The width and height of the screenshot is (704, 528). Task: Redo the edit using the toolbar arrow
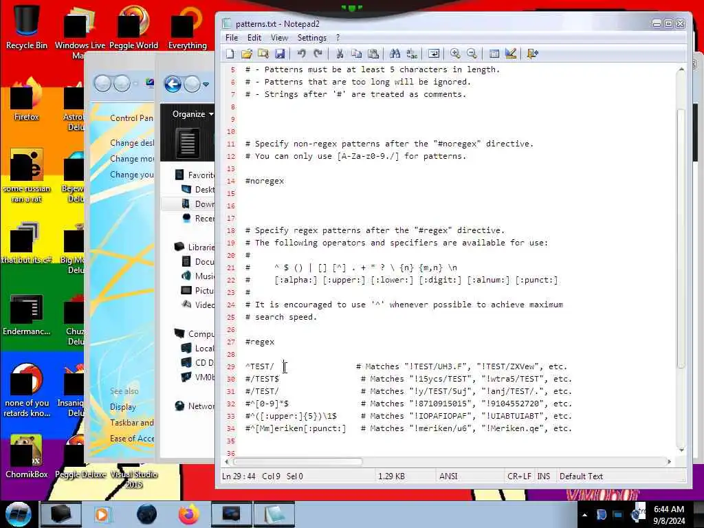pyautogui.click(x=318, y=54)
